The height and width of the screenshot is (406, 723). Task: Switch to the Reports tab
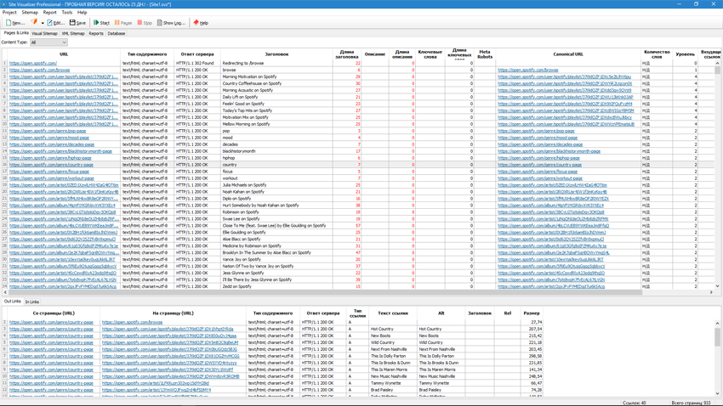point(96,34)
